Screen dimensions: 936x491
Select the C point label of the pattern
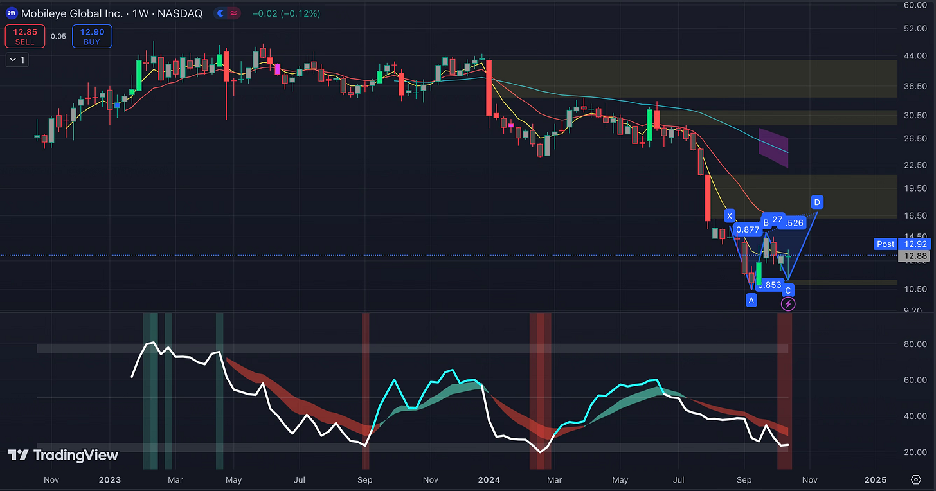[788, 290]
